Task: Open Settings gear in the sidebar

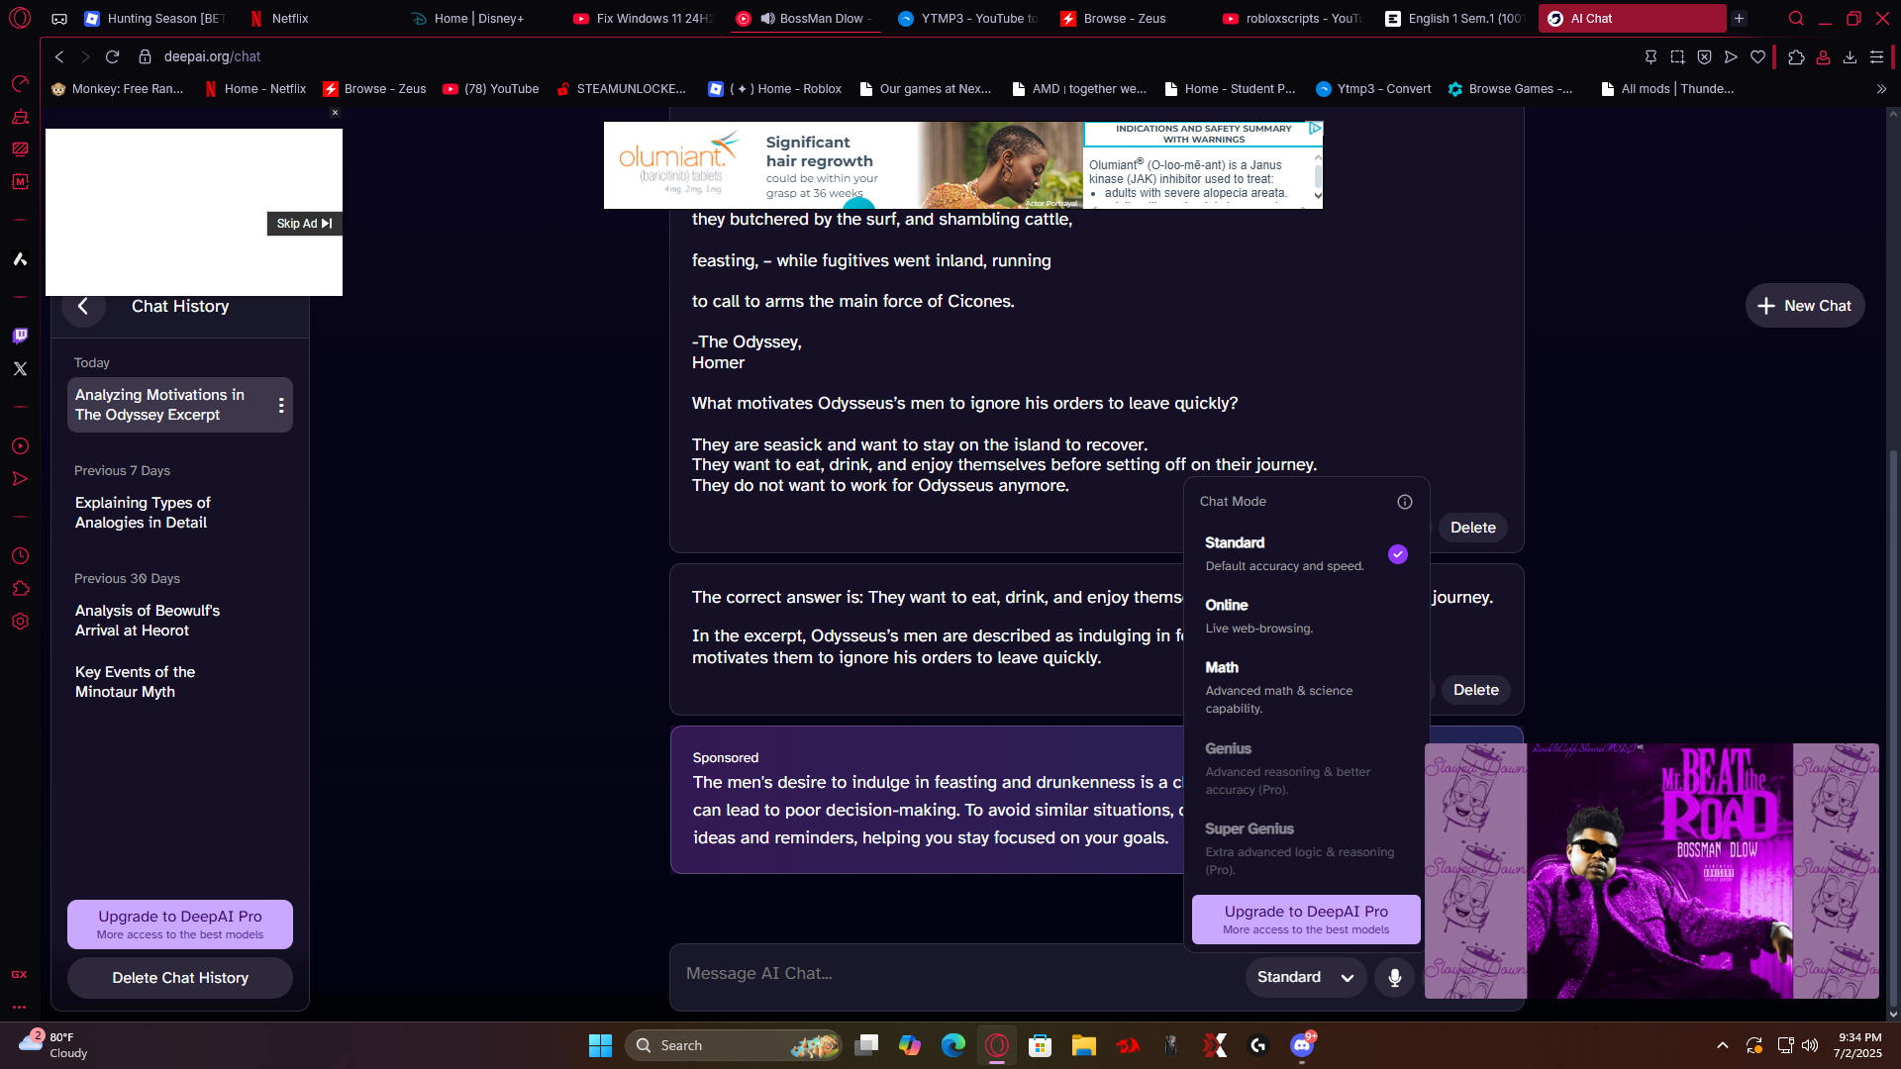Action: coord(20,622)
